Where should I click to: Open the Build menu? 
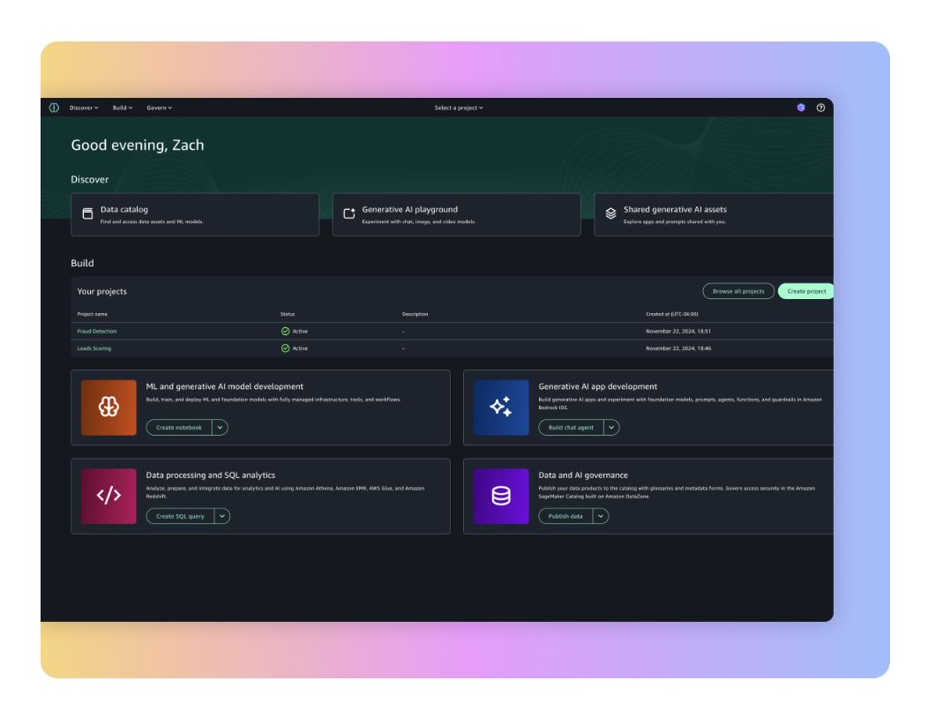coord(123,108)
